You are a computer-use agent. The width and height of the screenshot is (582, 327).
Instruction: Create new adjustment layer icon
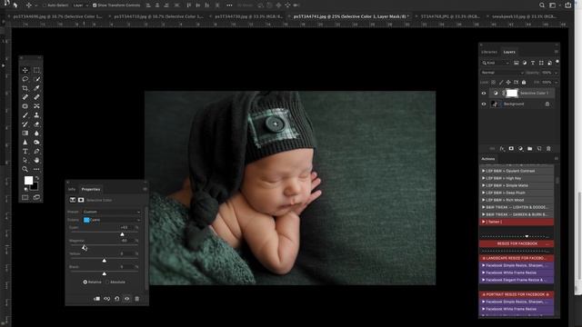point(520,149)
